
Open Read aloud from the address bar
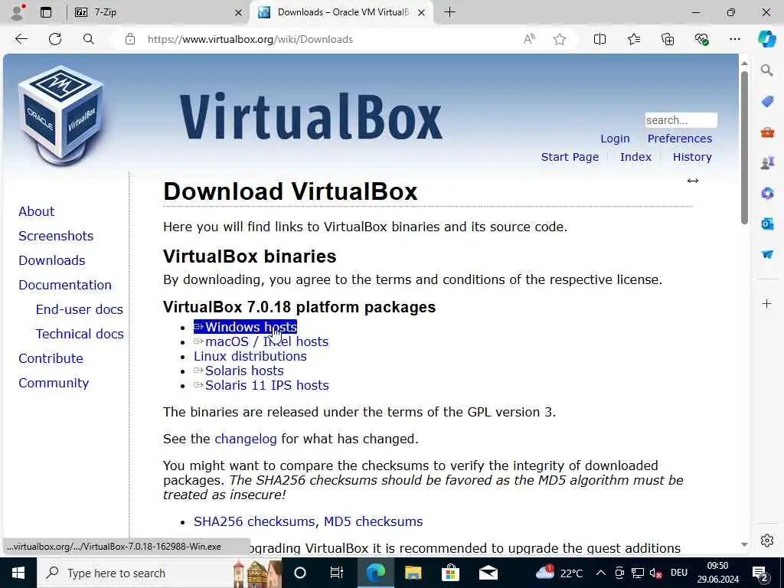[529, 39]
